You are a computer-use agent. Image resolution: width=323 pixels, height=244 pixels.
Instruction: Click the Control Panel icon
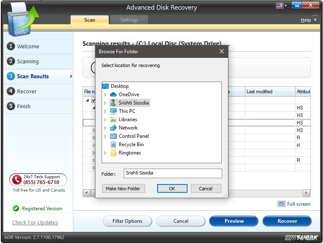113,136
